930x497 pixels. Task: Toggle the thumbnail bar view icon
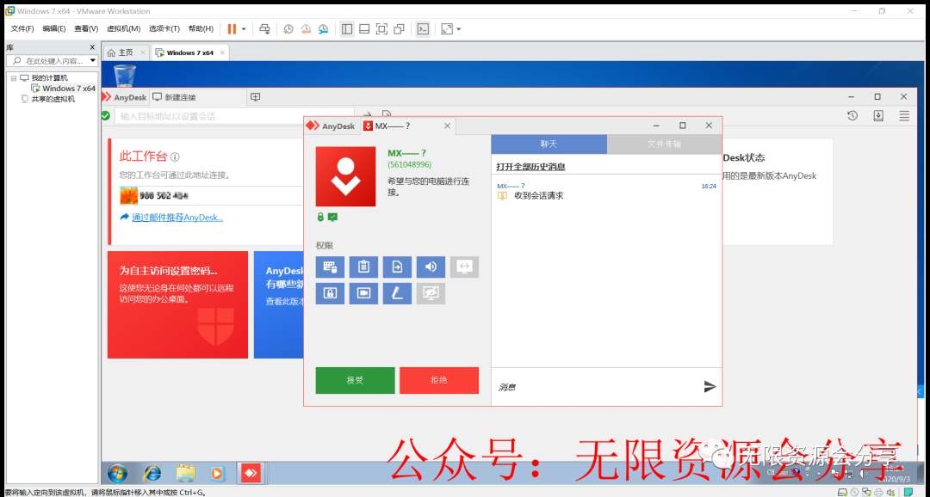(x=365, y=29)
